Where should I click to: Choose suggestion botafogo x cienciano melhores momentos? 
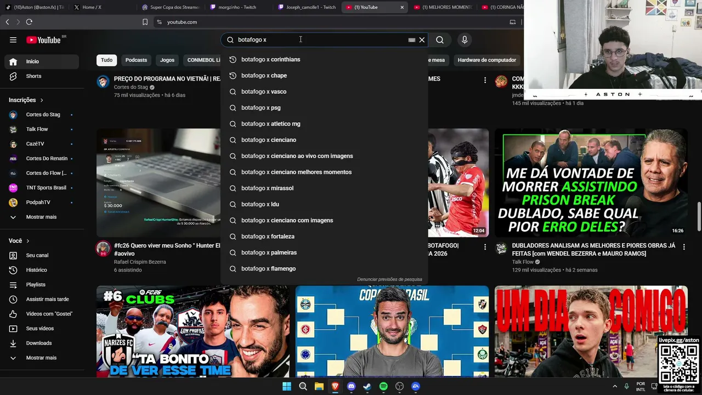324,172
